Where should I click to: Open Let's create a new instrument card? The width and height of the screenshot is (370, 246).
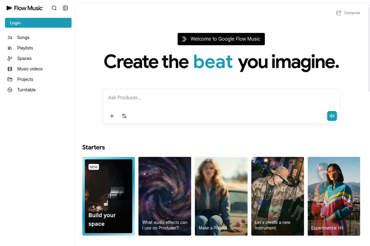tap(277, 196)
